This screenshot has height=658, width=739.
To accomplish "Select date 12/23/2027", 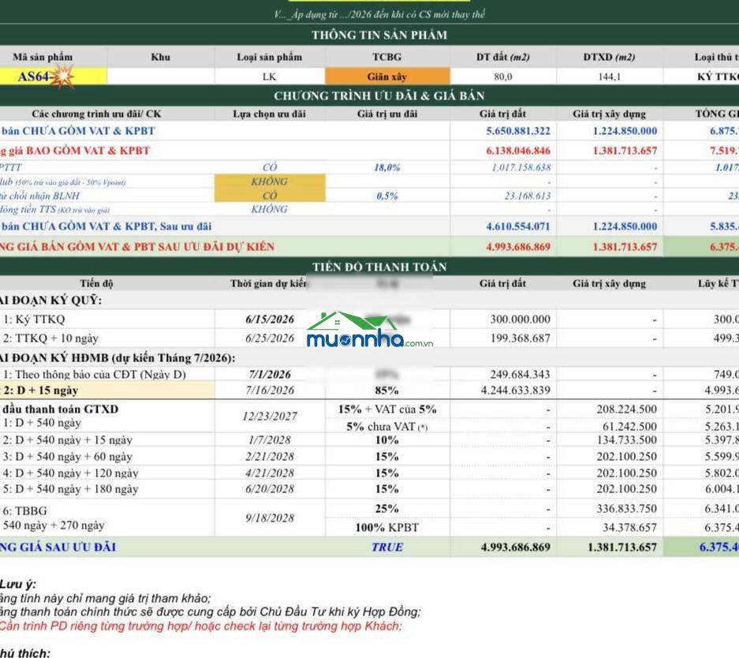I will [270, 417].
